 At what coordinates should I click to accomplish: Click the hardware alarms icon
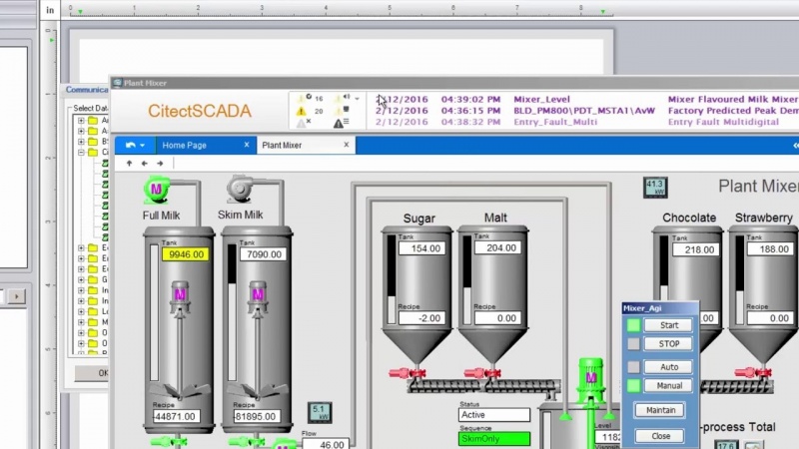(x=342, y=111)
